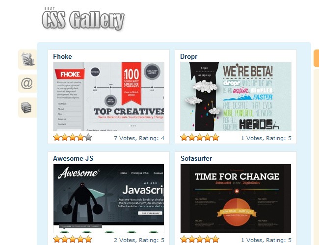Open the email @ contact icon
319x245 pixels.
click(x=27, y=83)
